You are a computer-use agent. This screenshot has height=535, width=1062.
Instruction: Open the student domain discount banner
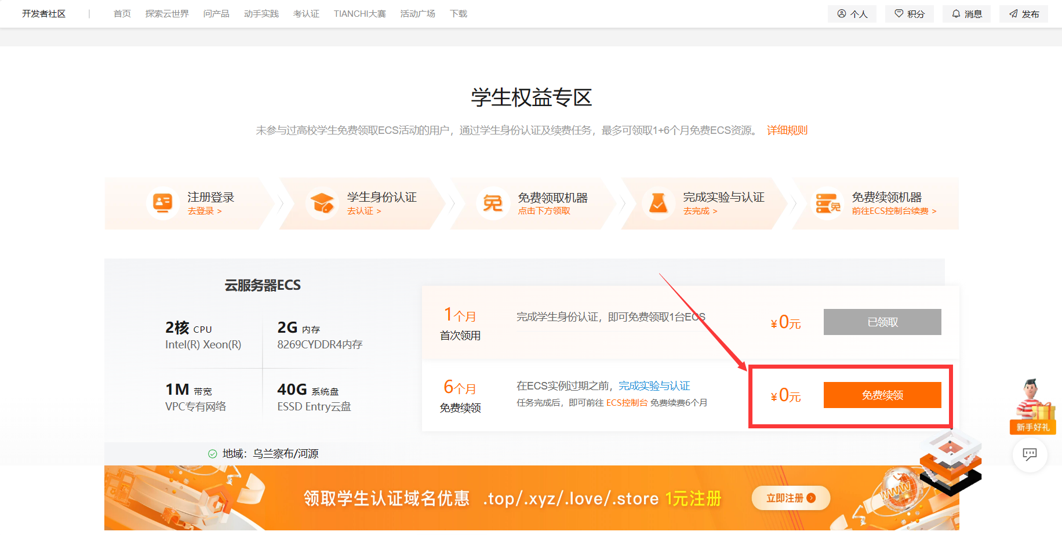(x=532, y=498)
